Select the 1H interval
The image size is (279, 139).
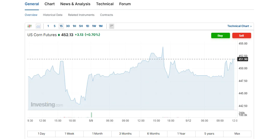click(74, 26)
